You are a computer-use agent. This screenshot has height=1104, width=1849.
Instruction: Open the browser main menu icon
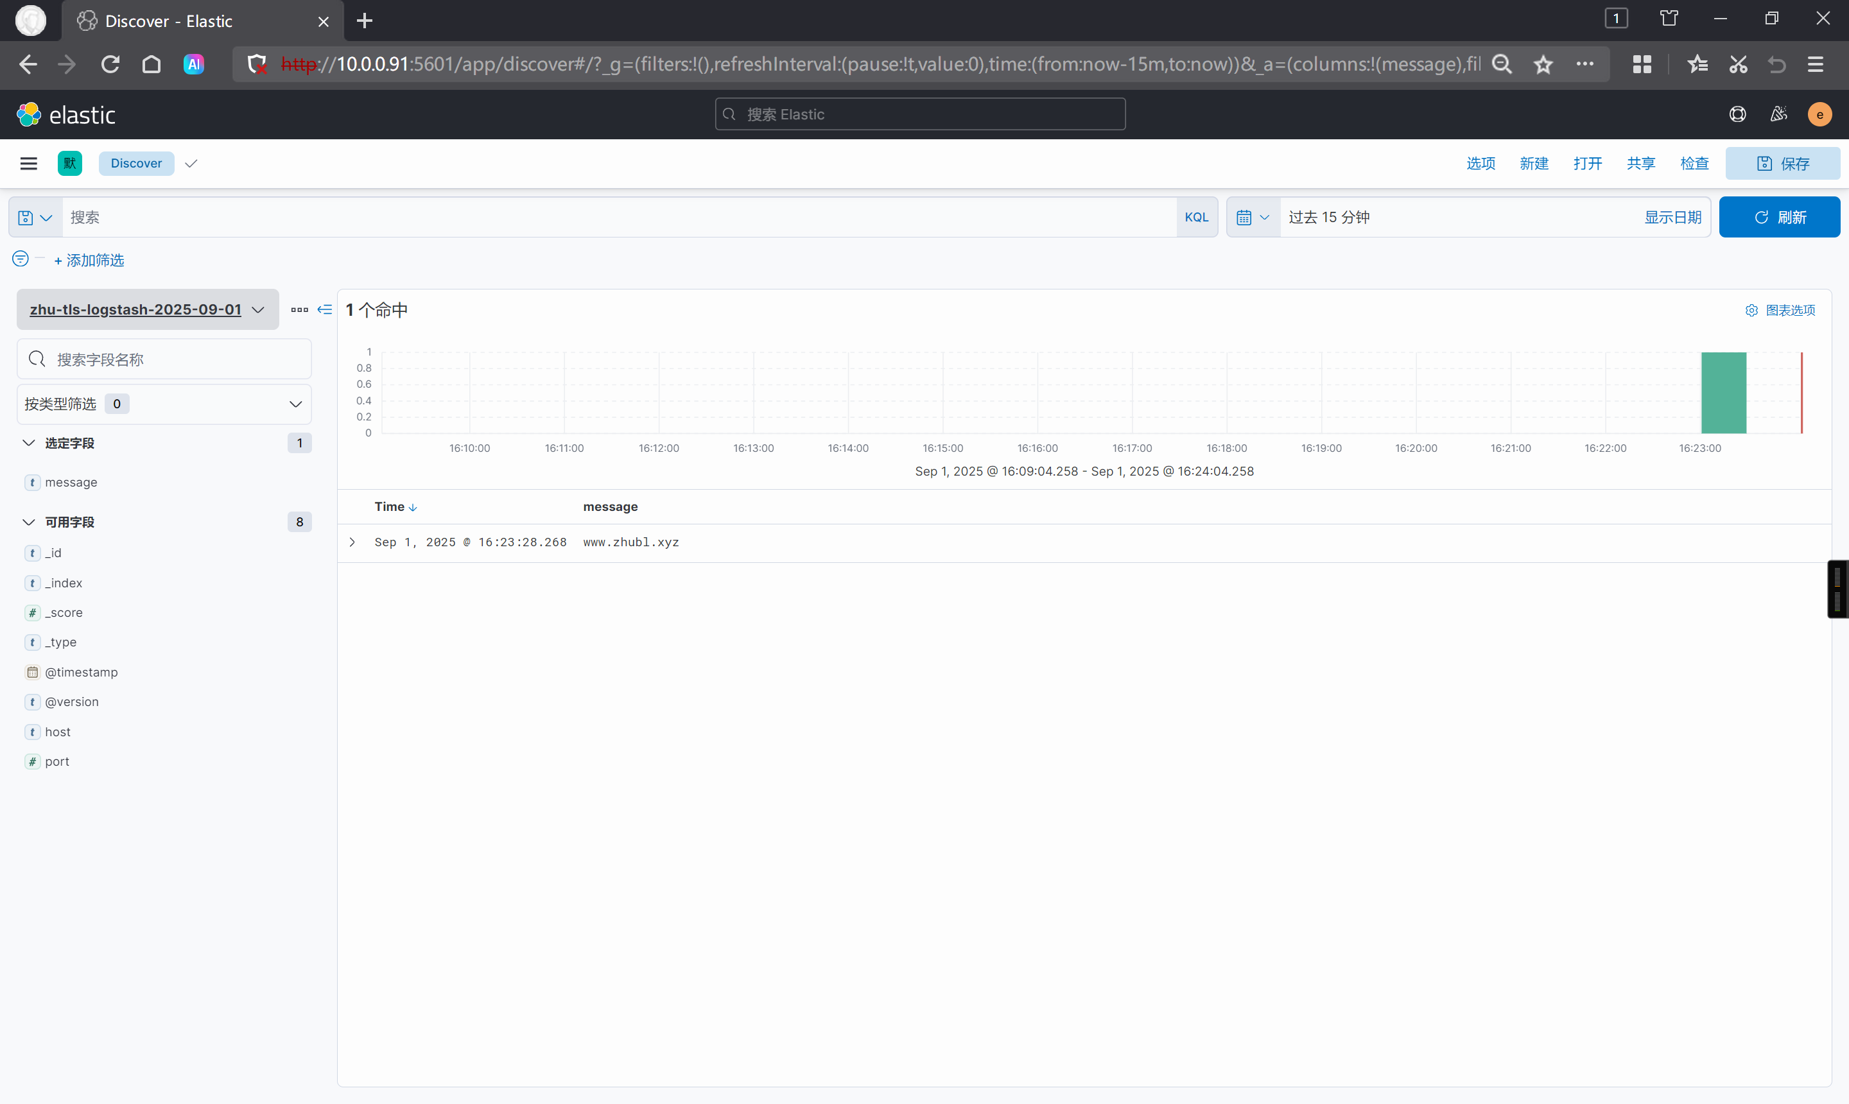point(1816,65)
